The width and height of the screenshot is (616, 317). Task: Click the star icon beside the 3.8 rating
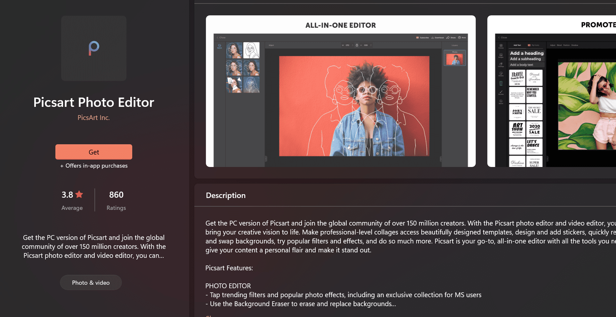pos(79,194)
